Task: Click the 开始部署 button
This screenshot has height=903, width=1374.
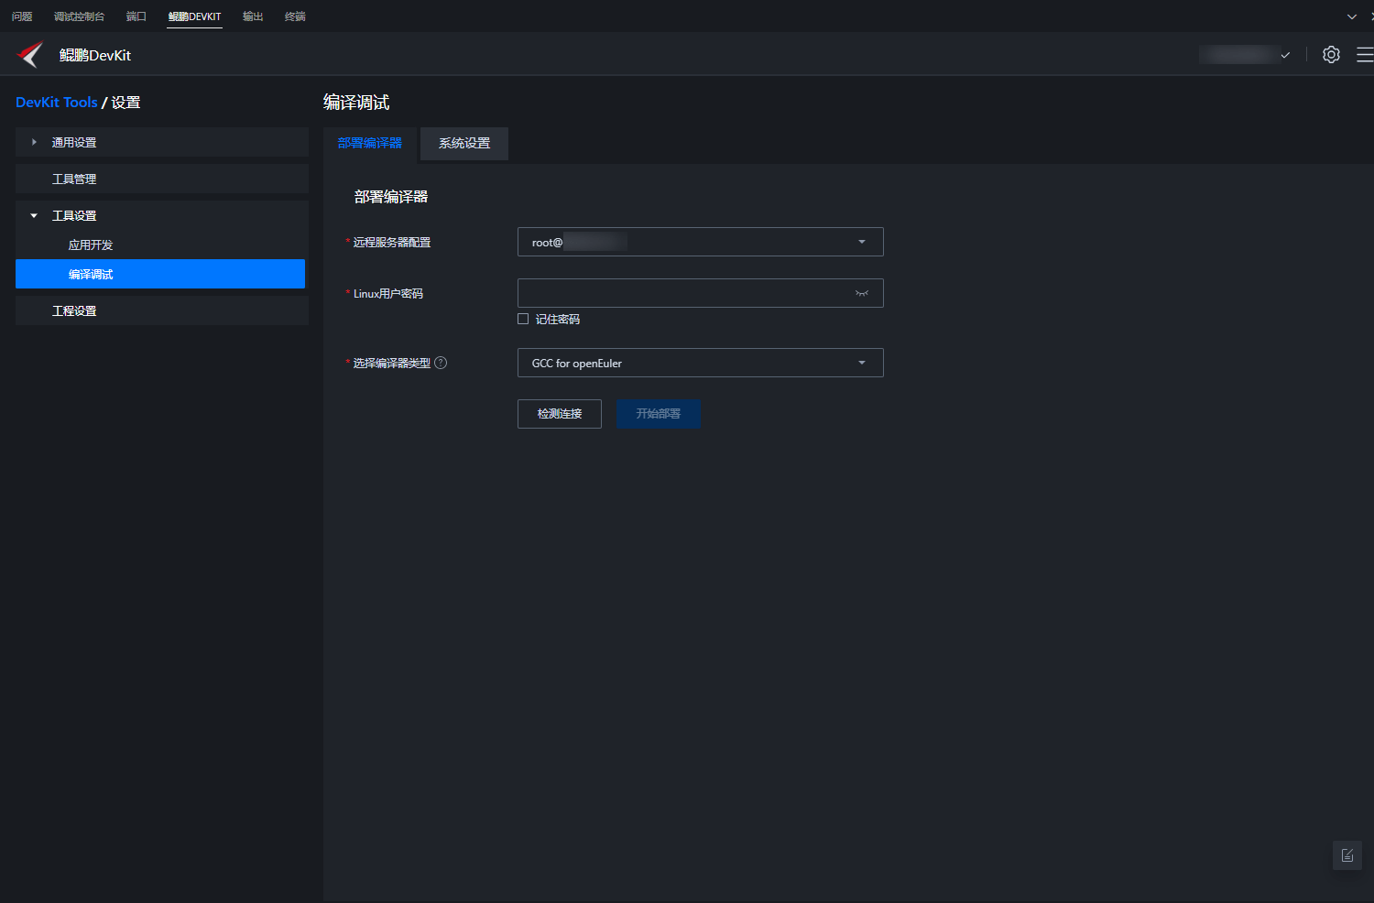Action: point(659,414)
